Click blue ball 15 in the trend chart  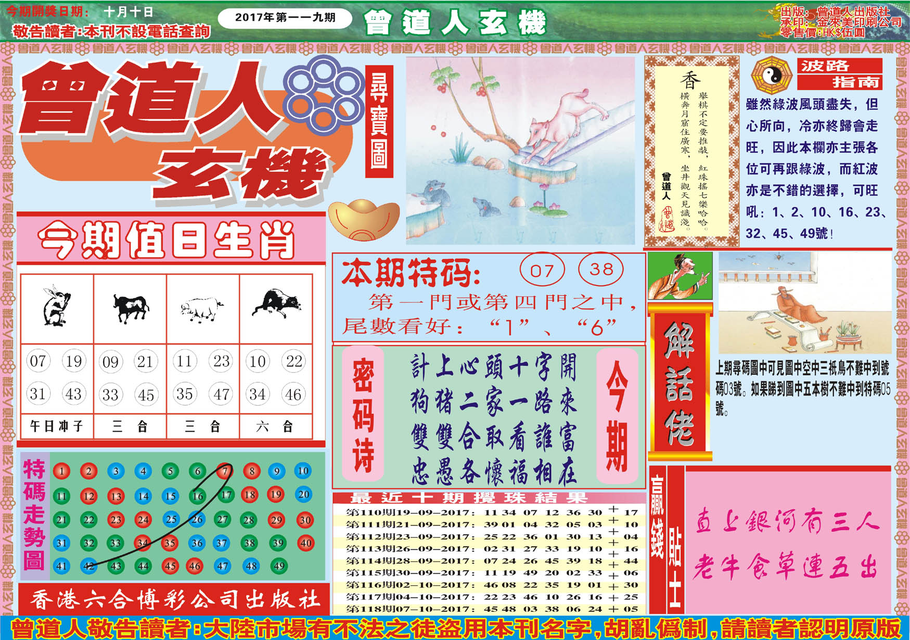[x=170, y=496]
